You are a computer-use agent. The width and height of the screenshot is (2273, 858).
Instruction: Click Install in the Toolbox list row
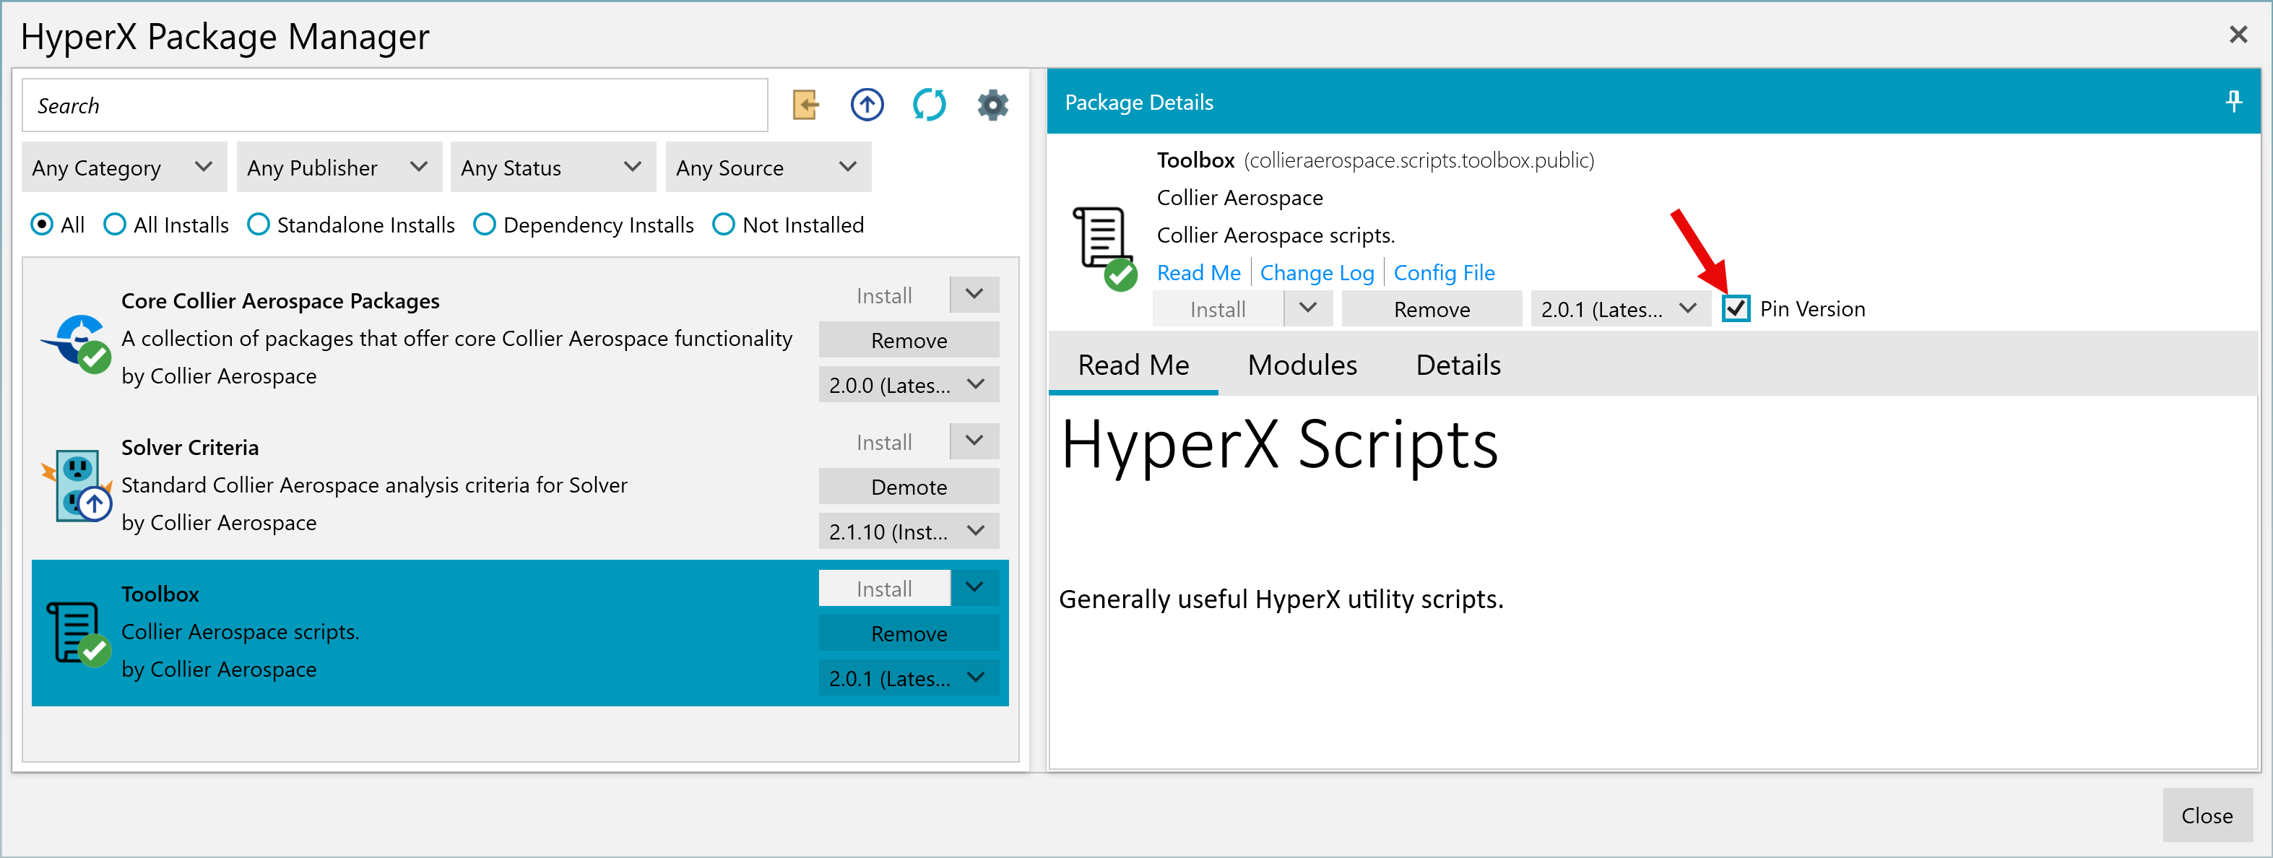pyautogui.click(x=884, y=588)
